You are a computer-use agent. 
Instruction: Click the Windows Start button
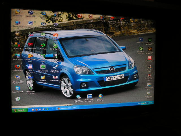click(x=19, y=110)
